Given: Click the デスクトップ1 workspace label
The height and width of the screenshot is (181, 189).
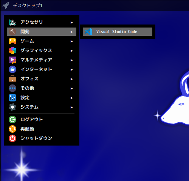Looking at the screenshot, I should (x=28, y=6).
